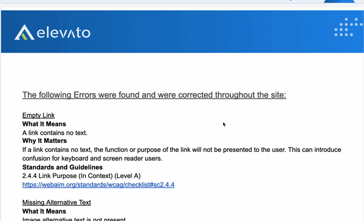364x221 pixels.
Task: Click the elevato logo in the banner
Action: click(52, 33)
